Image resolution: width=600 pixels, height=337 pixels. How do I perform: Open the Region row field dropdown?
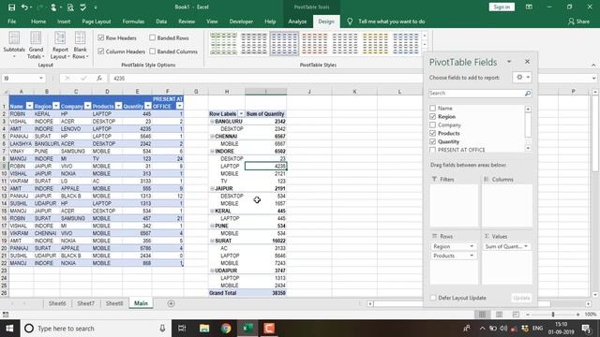click(472, 246)
